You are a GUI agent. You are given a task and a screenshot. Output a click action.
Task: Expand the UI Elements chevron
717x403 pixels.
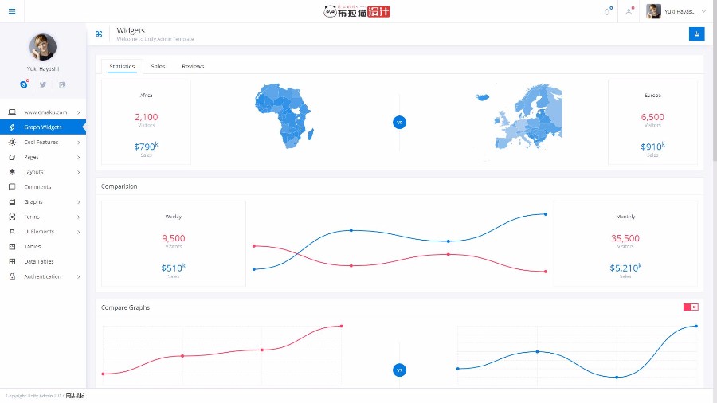click(x=79, y=232)
